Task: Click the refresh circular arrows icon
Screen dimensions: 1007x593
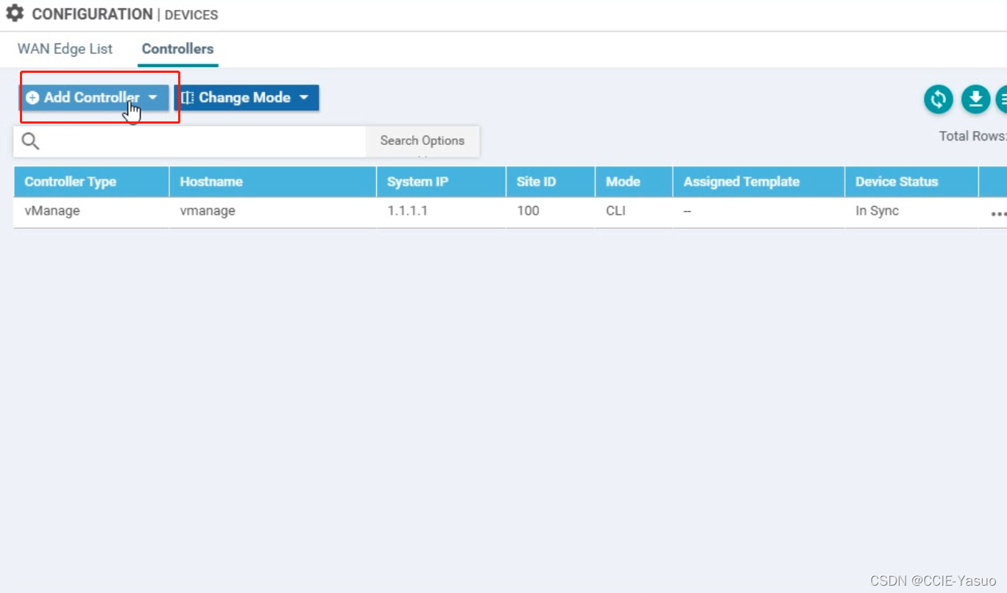Action: point(939,99)
